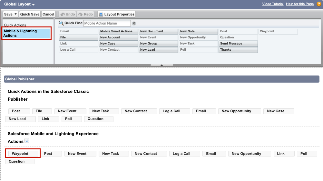Click New Contact in Lightning Experience Actions
This screenshot has width=323, height=181.
point(149,154)
